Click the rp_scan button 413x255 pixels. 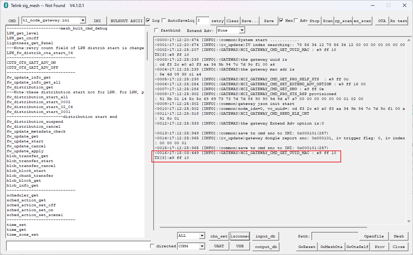tap(343, 21)
